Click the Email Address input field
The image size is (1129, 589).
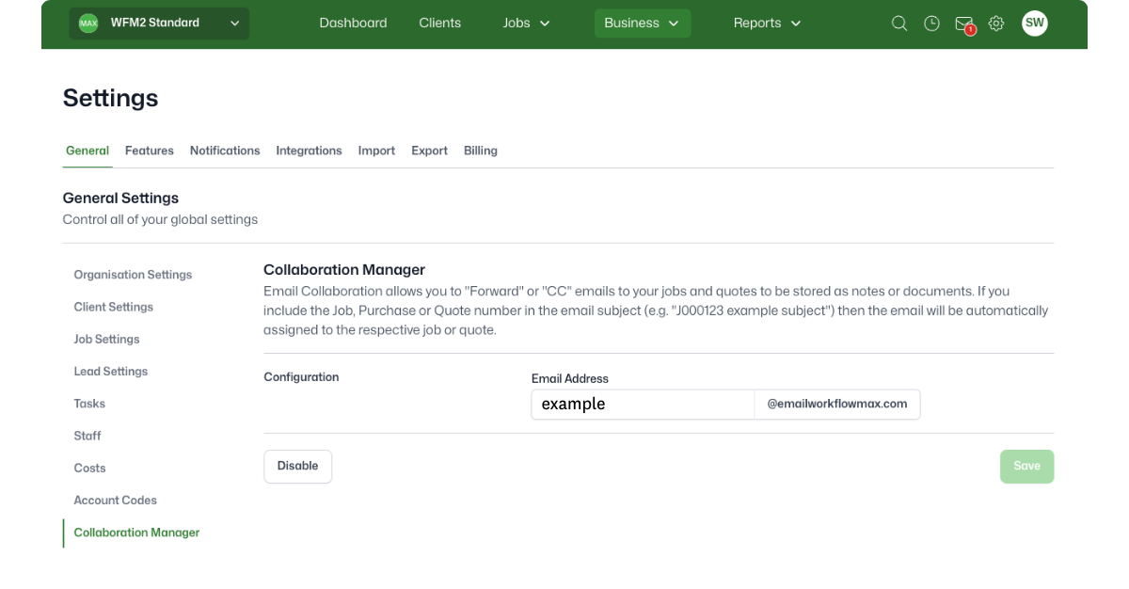643,405
